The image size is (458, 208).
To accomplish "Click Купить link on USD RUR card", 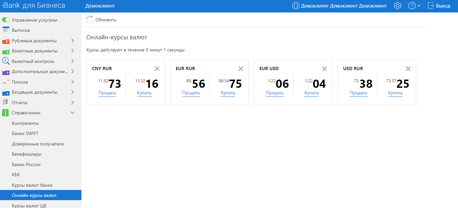I will click(x=395, y=93).
